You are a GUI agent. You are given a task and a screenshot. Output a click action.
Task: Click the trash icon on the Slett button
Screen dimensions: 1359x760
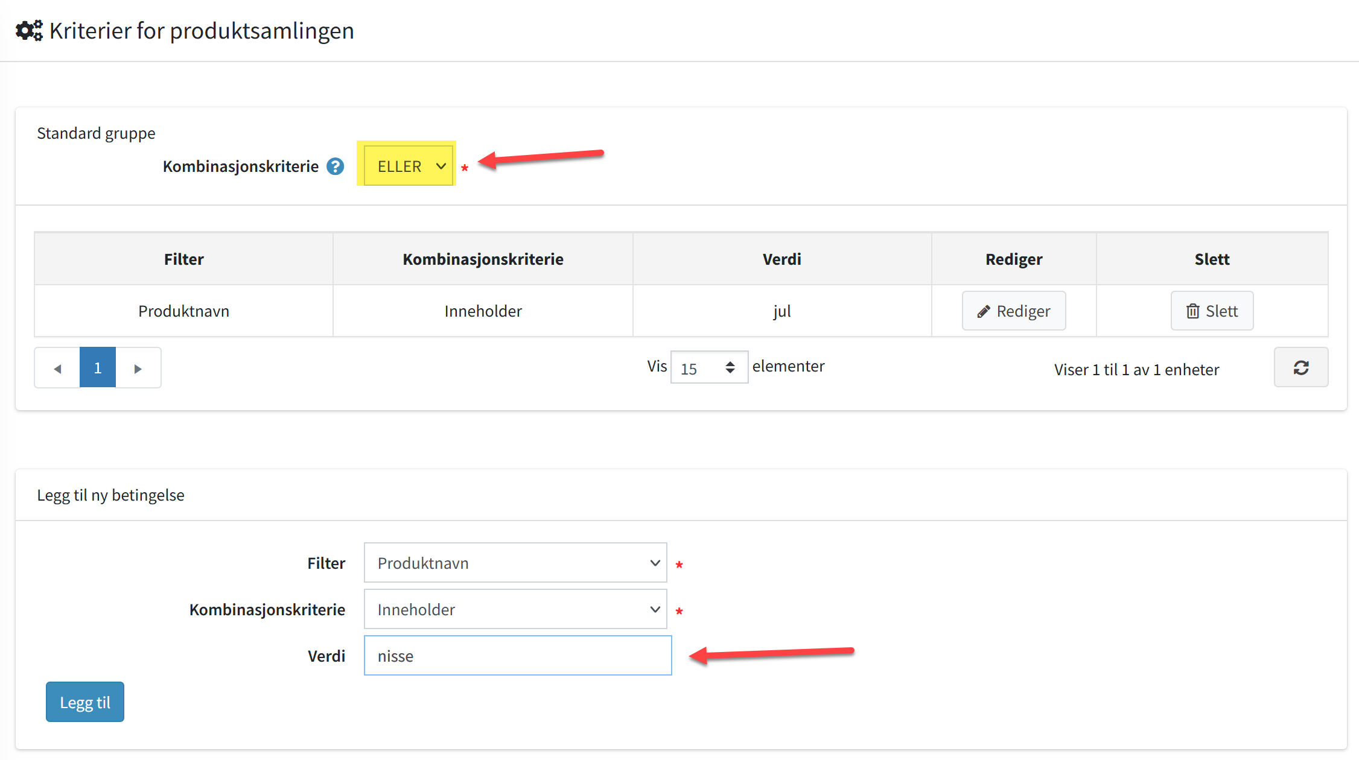1192,311
